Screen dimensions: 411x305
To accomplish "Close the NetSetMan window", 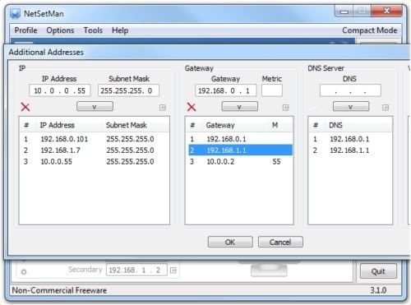I will point(386,11).
